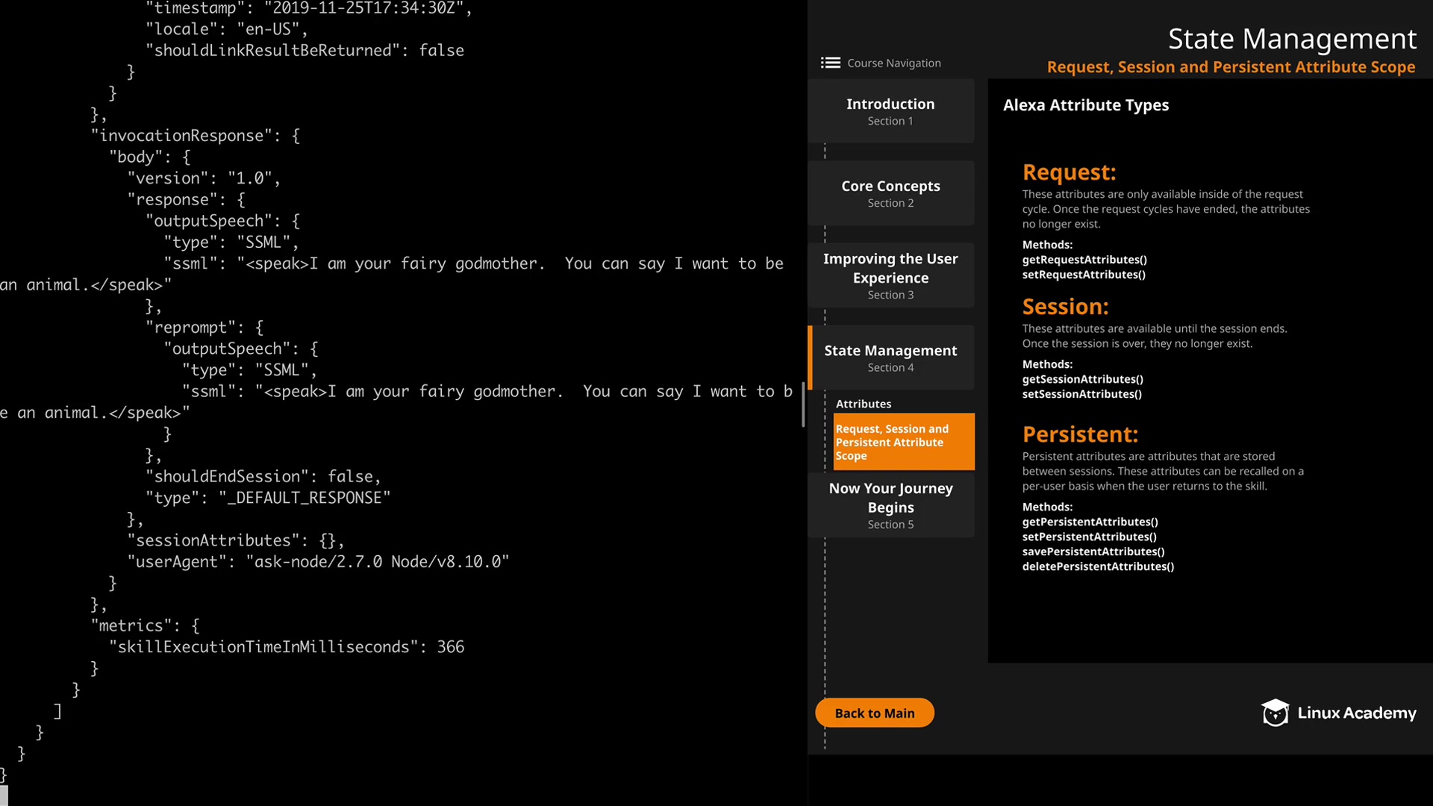Click the orange subtitle about attribute scope
This screenshot has height=806, width=1433.
click(1230, 67)
